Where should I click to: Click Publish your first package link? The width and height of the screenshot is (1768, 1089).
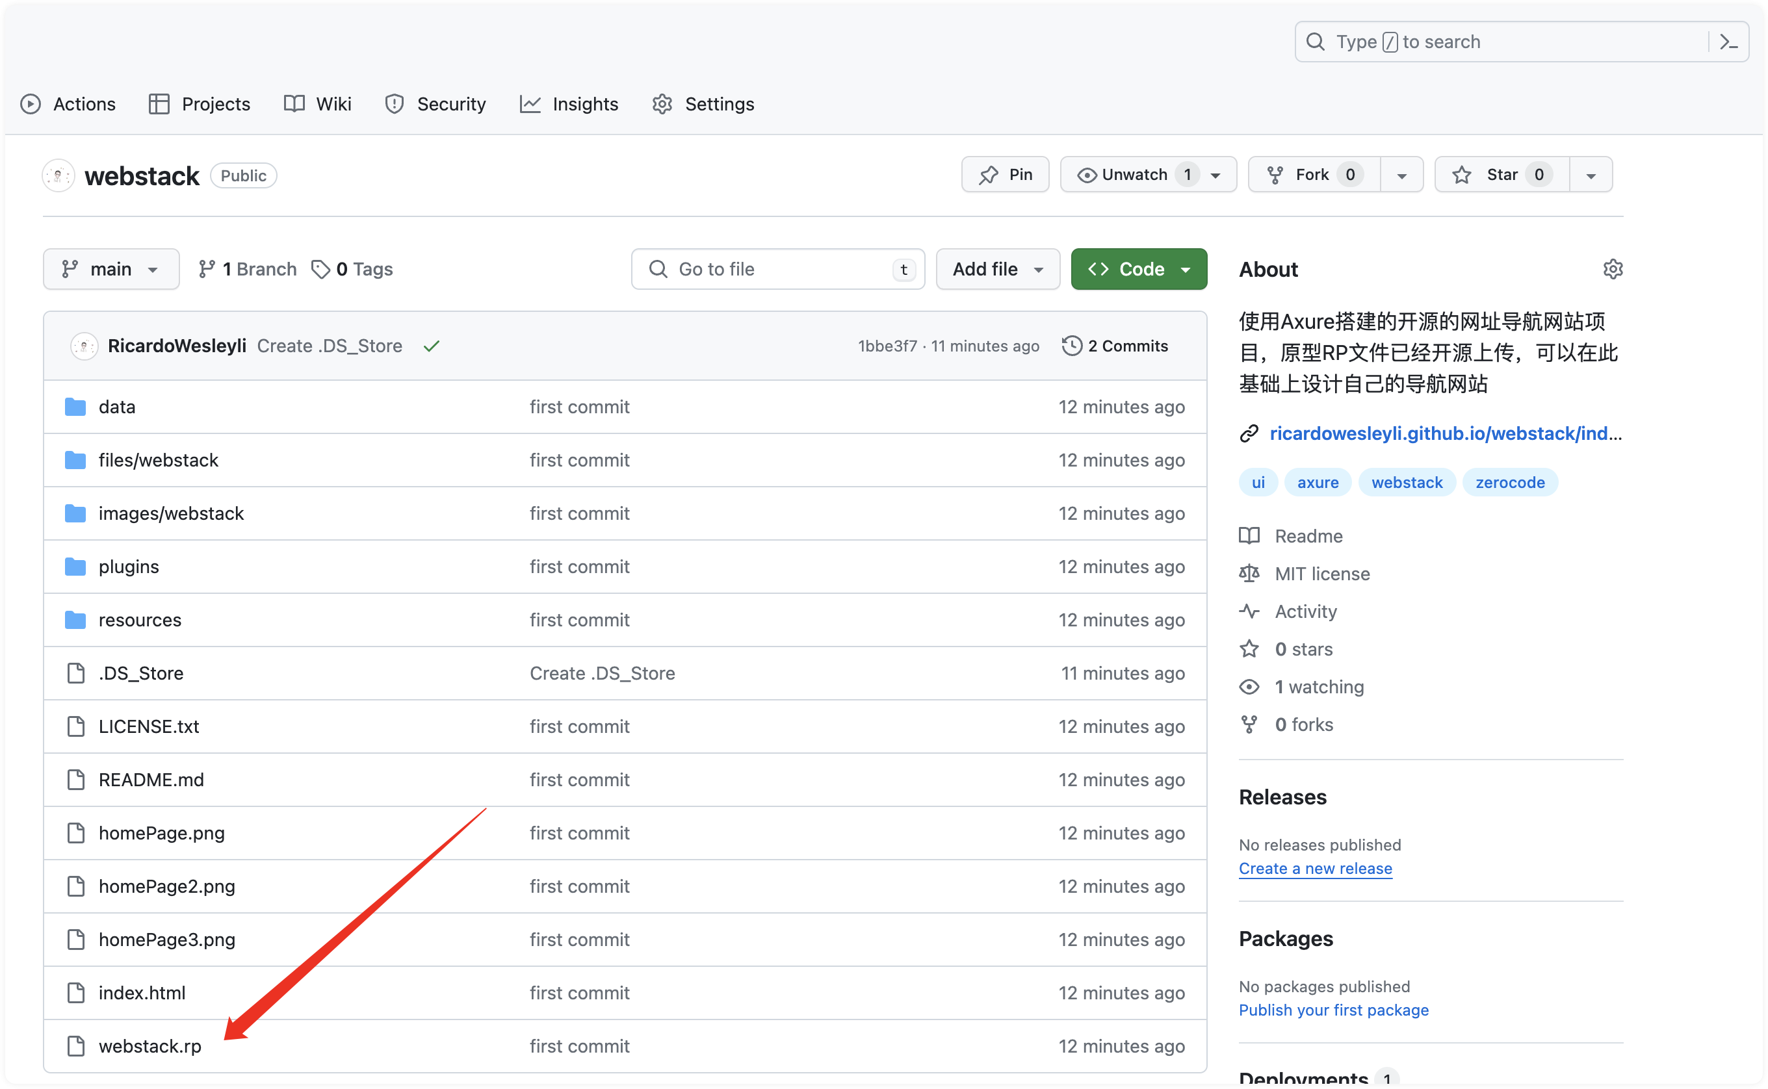1334,1010
